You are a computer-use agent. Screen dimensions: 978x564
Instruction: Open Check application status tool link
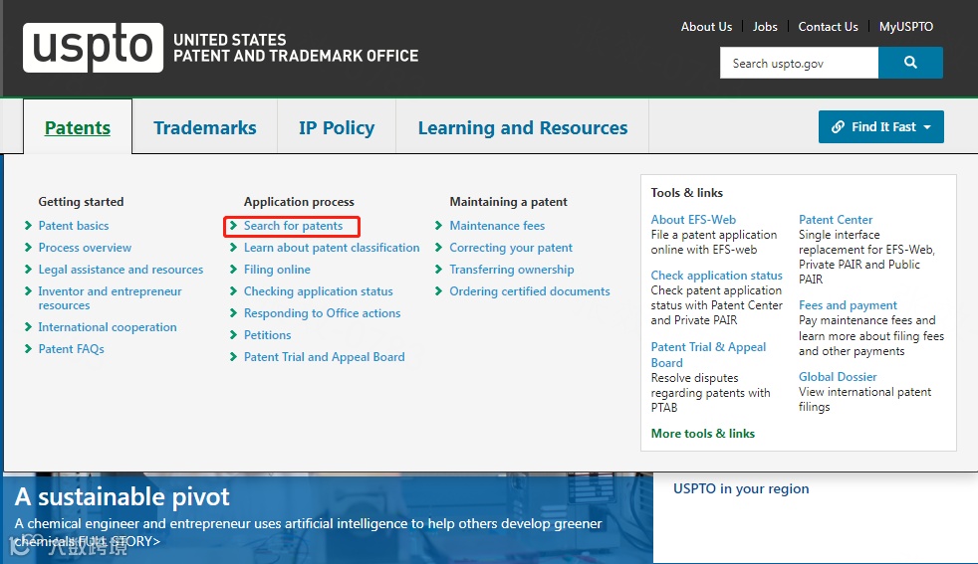pyautogui.click(x=717, y=275)
